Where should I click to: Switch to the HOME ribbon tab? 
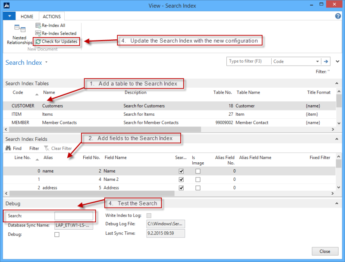point(27,16)
